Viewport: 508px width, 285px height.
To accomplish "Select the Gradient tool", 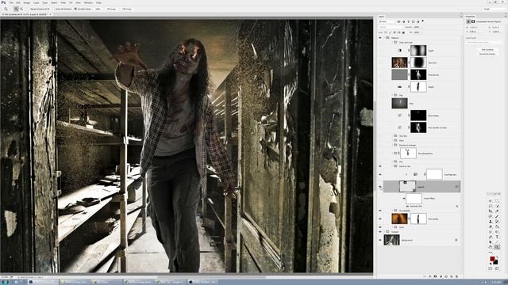I will tap(497, 227).
